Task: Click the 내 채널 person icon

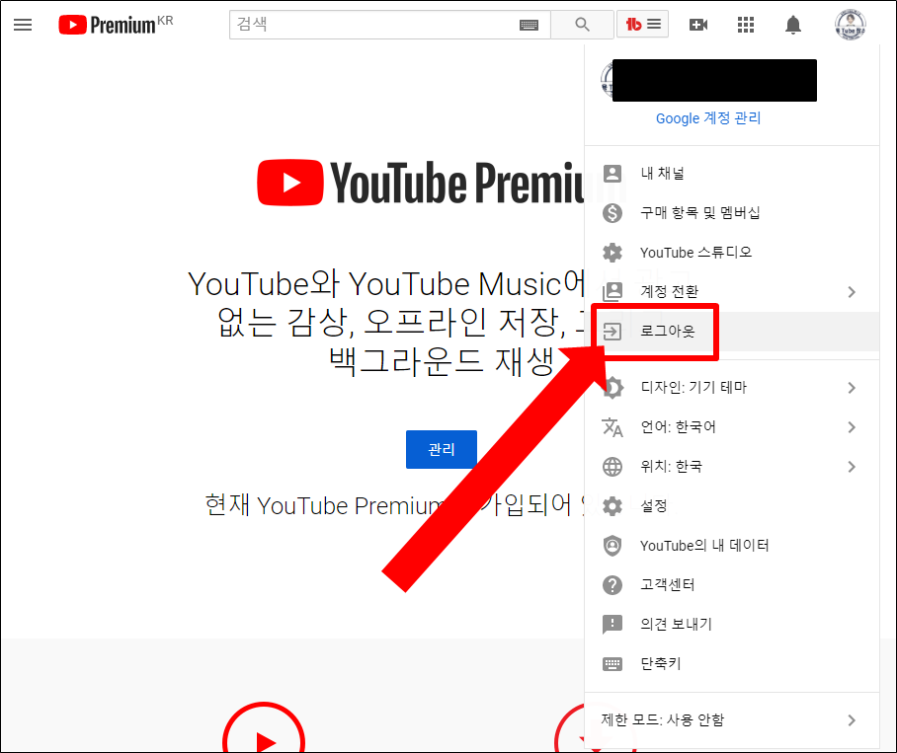Action: (x=612, y=173)
